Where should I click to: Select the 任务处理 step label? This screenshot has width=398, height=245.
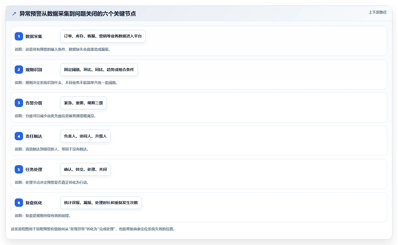coord(34,169)
